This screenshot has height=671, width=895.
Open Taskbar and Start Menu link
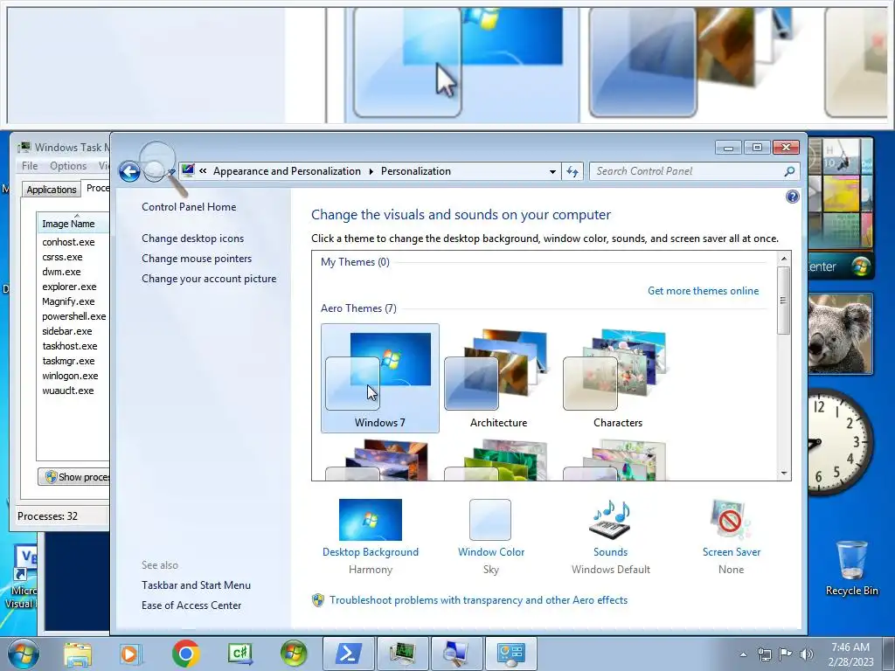[x=197, y=585]
